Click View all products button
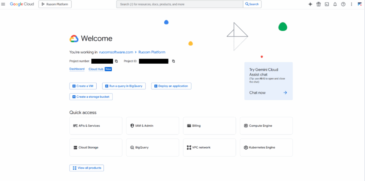Image resolution: width=365 pixels, height=181 pixels. pyautogui.click(x=87, y=168)
